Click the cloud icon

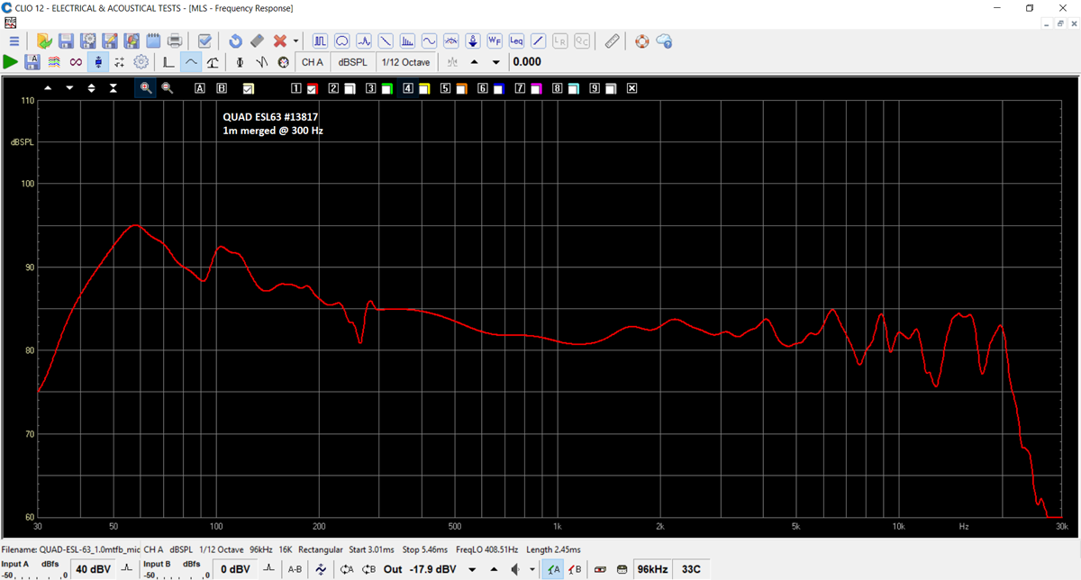664,41
